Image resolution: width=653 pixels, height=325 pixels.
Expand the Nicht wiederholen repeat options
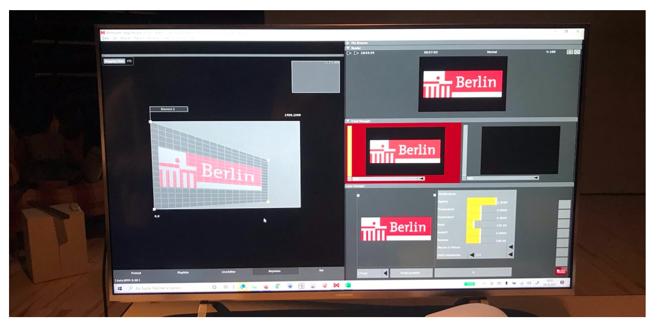tap(511, 255)
